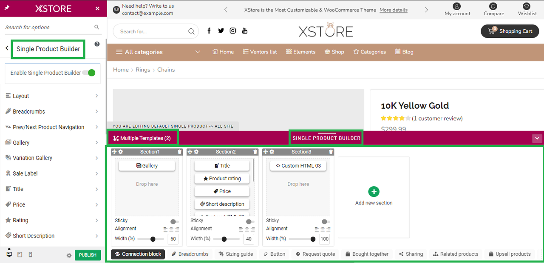544x263 pixels.
Task: Open the help question mark icon
Action: pos(97,44)
